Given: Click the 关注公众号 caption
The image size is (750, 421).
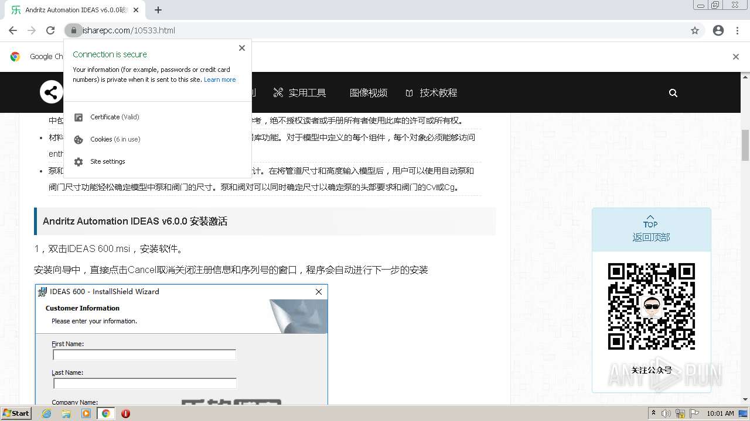Looking at the screenshot, I should pyautogui.click(x=652, y=370).
